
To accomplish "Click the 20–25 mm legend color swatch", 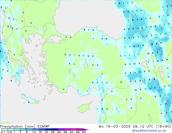I will click(x=49, y=129).
